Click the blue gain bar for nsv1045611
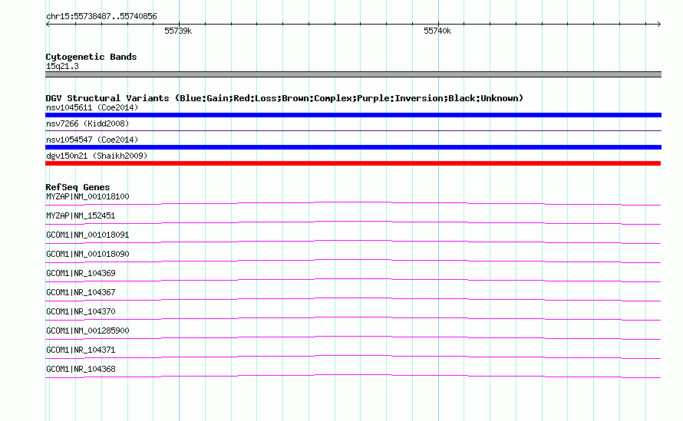The width and height of the screenshot is (683, 421). (x=353, y=115)
